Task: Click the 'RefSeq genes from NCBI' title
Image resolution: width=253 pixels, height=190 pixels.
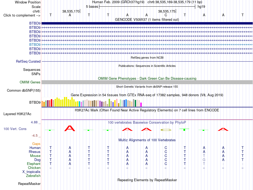Action: point(147,58)
